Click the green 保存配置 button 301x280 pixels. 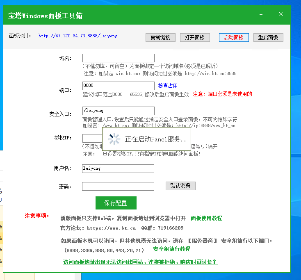(x=116, y=203)
